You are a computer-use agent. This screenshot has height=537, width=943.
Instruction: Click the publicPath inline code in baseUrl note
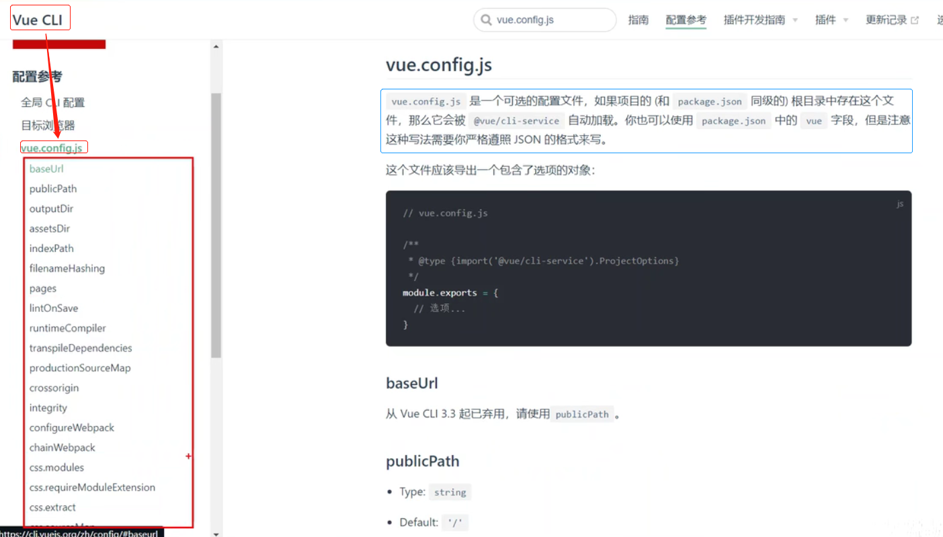(582, 415)
